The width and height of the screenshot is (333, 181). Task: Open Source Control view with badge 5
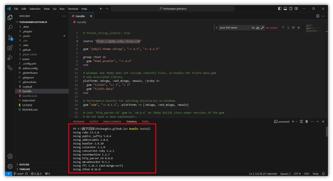(10, 38)
